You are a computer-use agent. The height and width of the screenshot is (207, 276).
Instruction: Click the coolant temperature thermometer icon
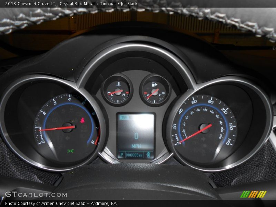pyautogui.click(x=118, y=84)
